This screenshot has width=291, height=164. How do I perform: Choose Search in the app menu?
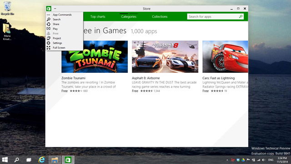pos(56,19)
